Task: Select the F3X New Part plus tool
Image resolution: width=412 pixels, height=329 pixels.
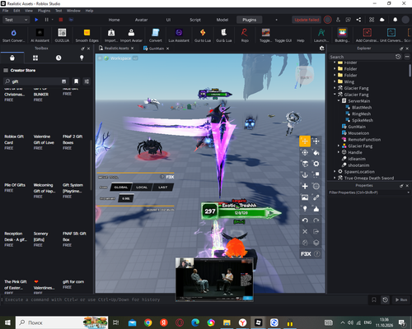Action: click(x=305, y=187)
